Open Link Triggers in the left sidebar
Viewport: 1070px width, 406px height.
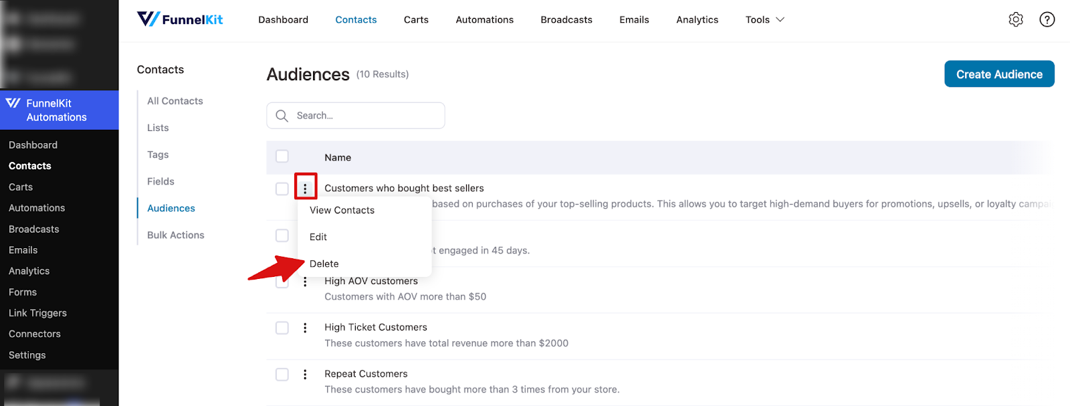point(37,313)
